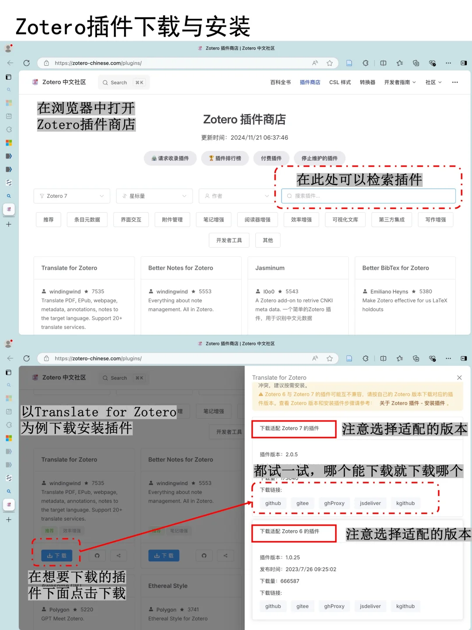Open 关于 Zotero 插件 - 安装插件 link

[x=412, y=403]
